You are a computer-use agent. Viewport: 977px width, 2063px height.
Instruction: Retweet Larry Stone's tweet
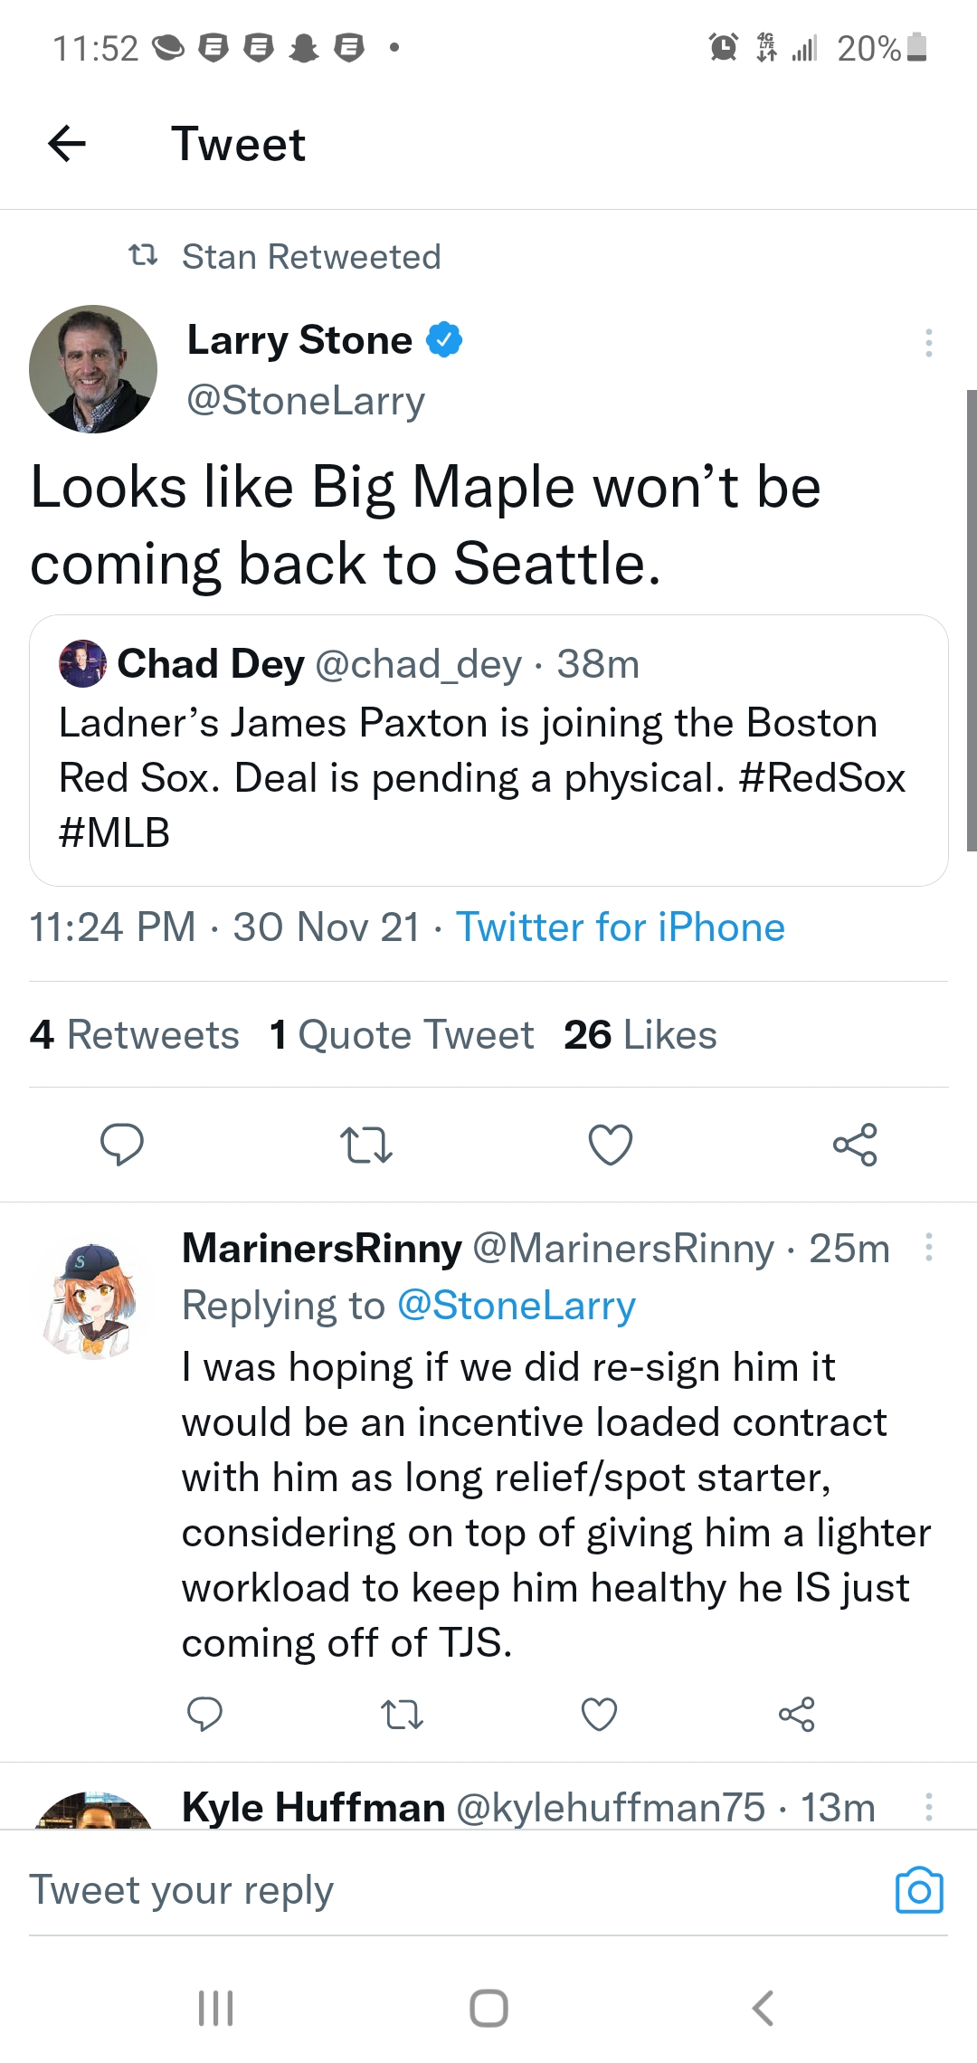click(x=365, y=1145)
